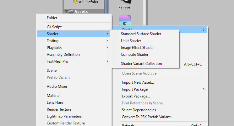234x126 pixels.
Task: Collapse the Assets folder tree arrow
Action: (x=66, y=12)
